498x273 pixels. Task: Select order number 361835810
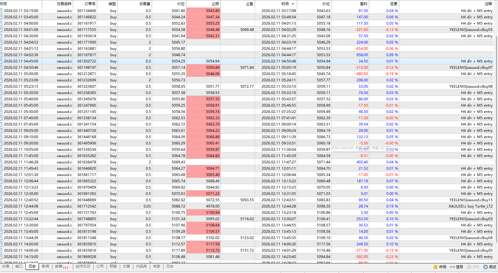click(86, 244)
